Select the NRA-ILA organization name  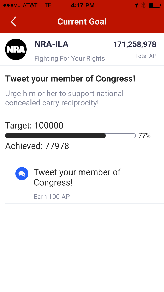point(52,44)
